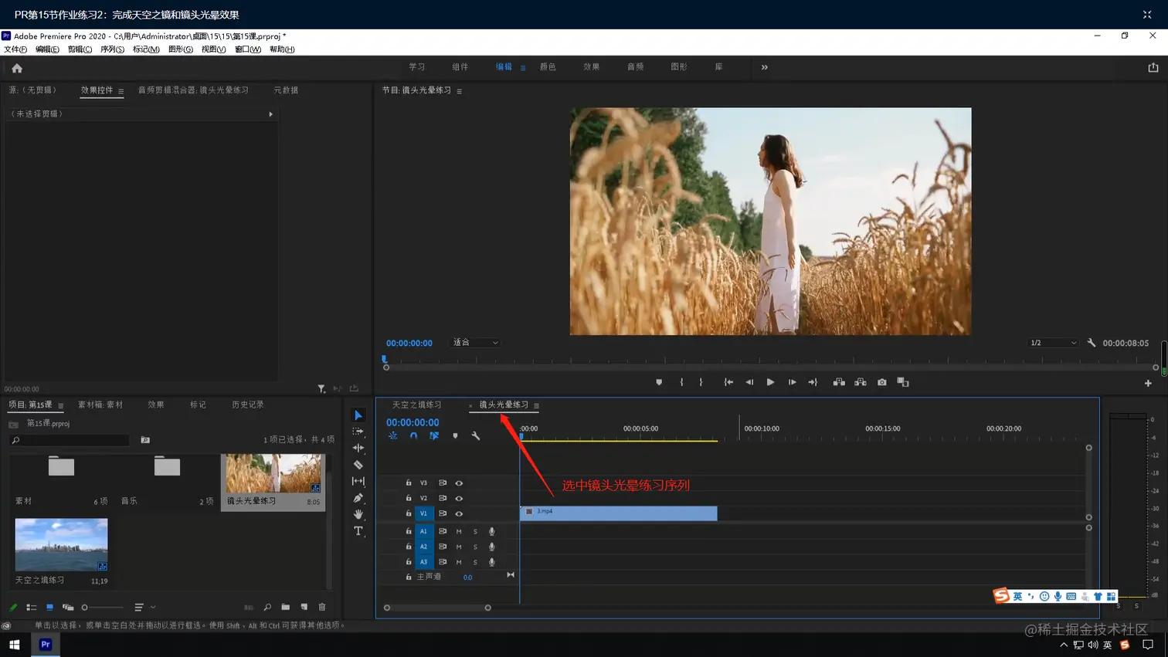Open the playback resolution 1/2 dropdown
The width and height of the screenshot is (1168, 657).
[x=1053, y=343]
